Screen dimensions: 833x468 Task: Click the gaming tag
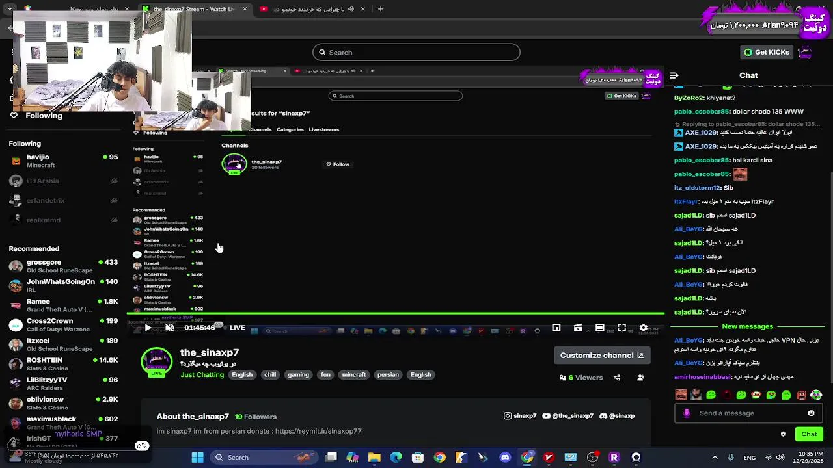click(298, 375)
